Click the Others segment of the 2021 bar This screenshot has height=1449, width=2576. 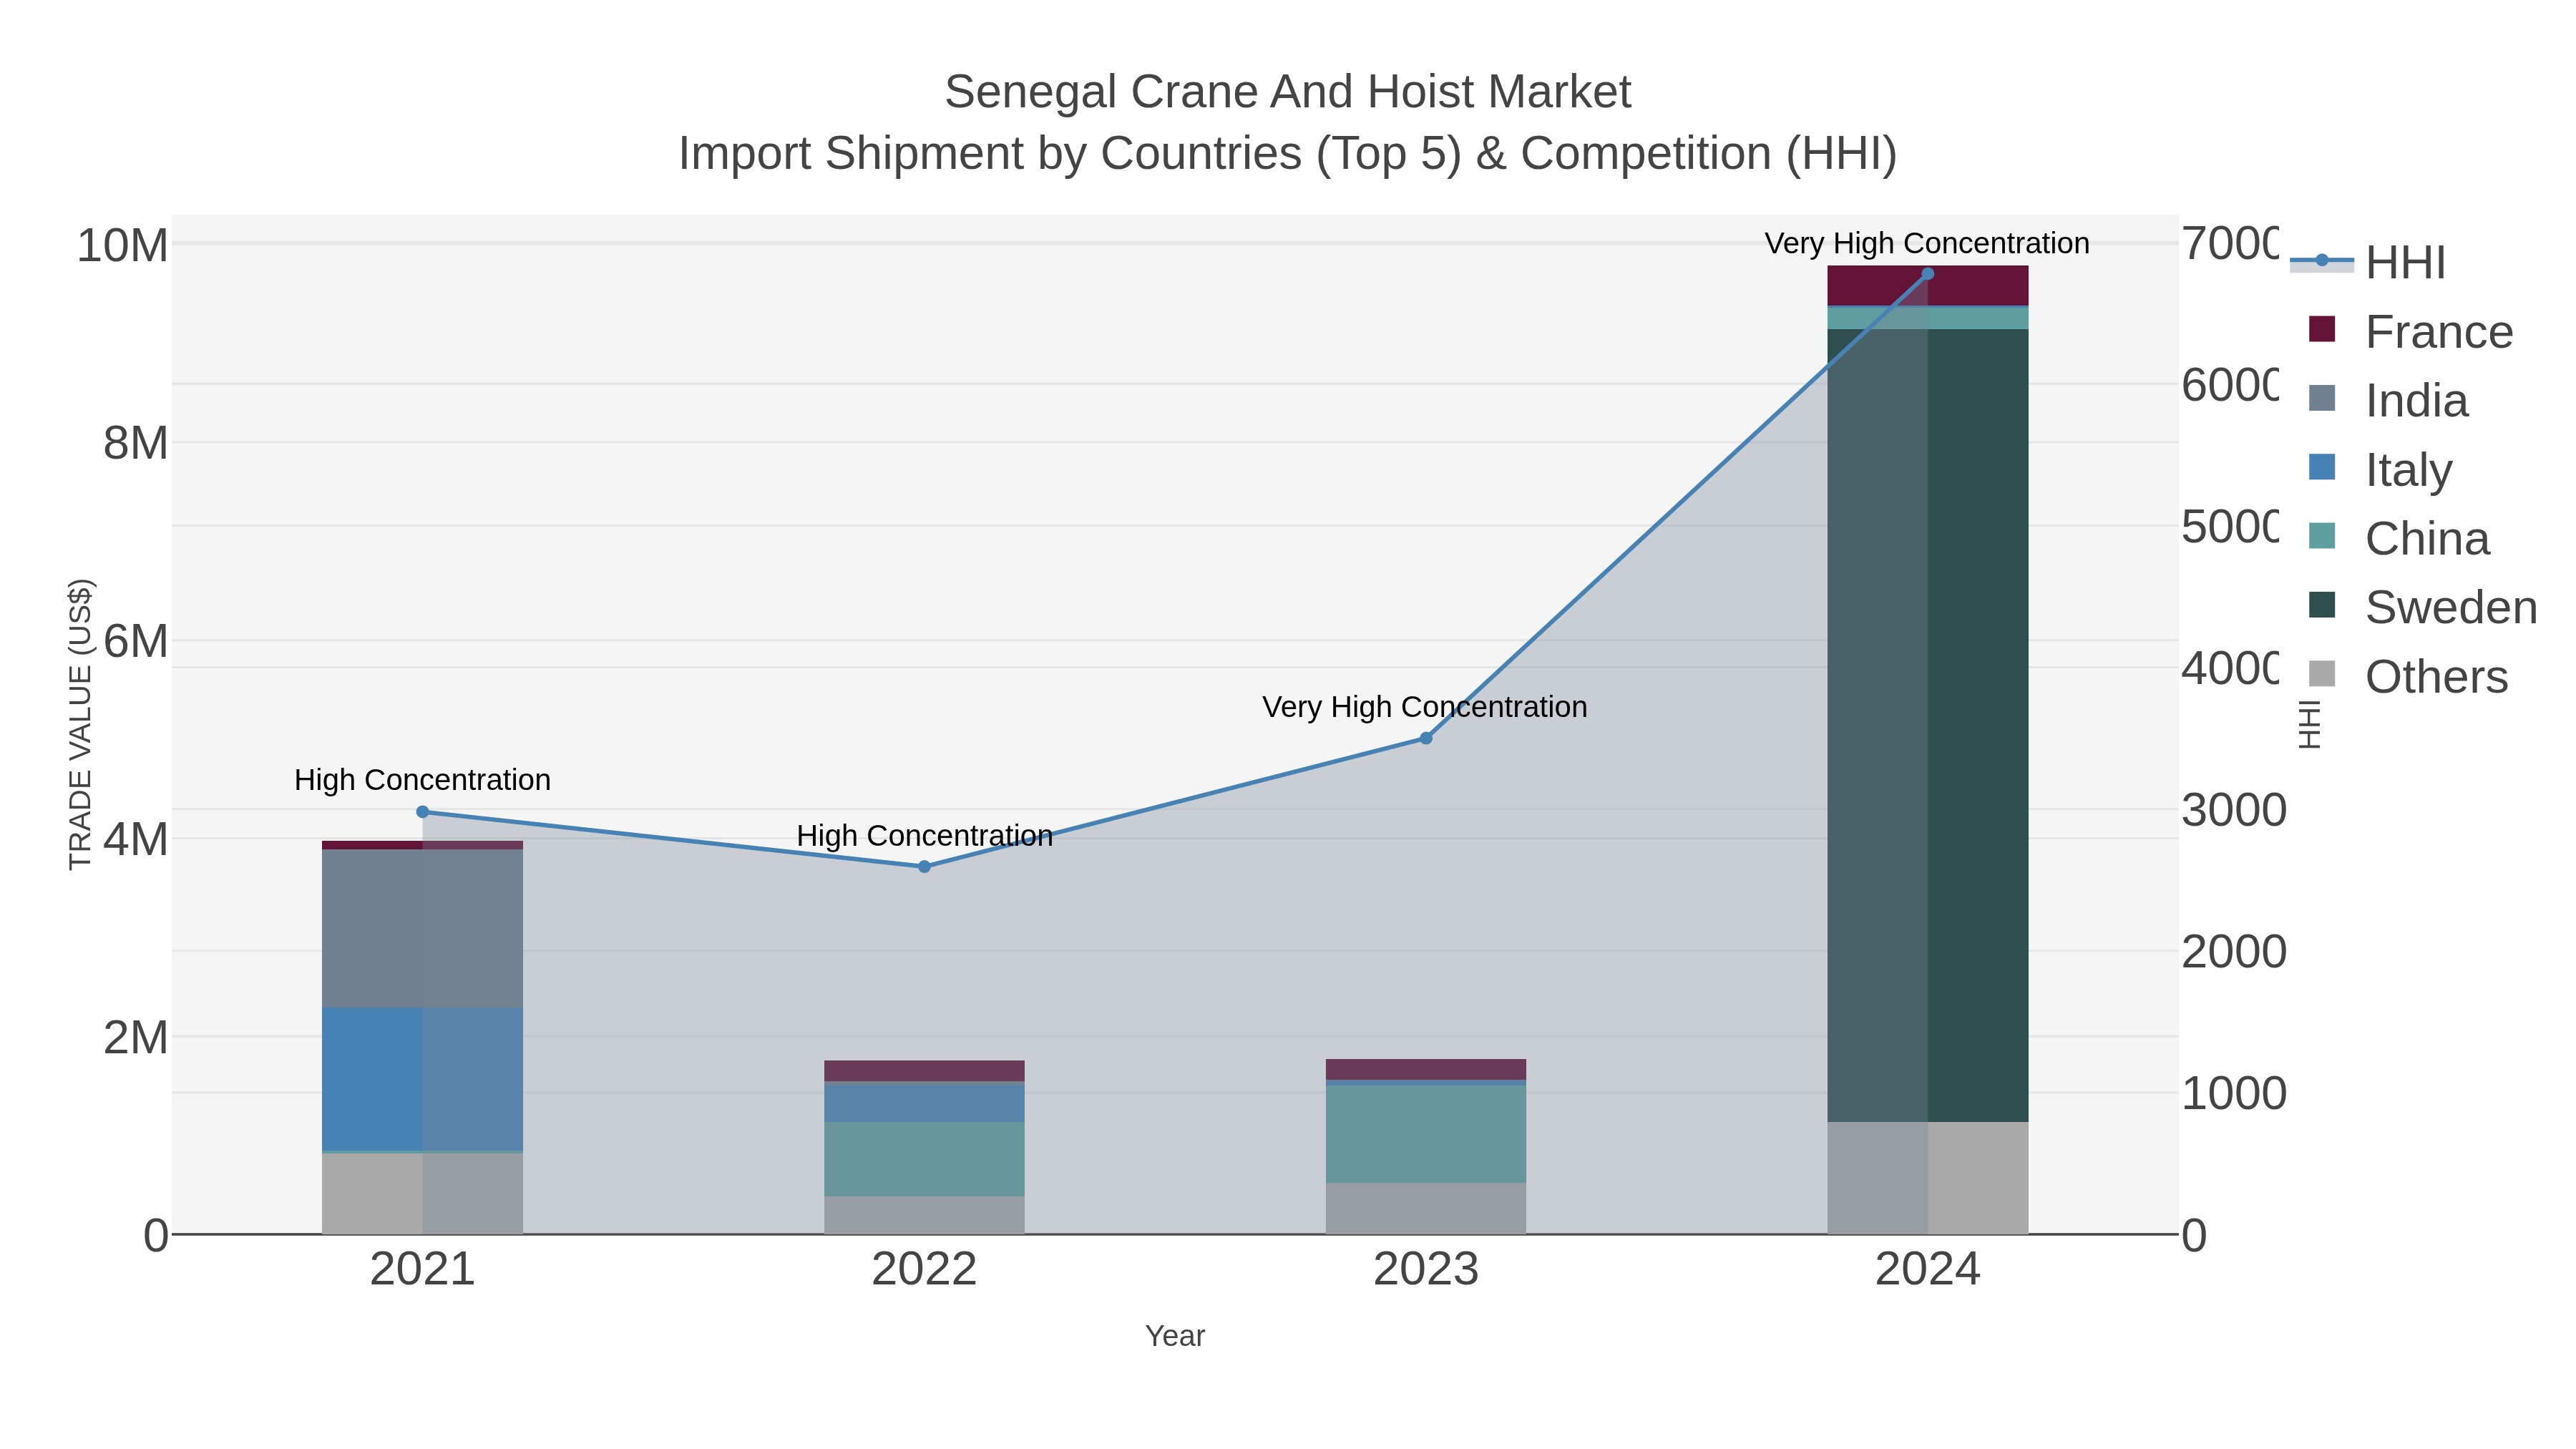(422, 1194)
